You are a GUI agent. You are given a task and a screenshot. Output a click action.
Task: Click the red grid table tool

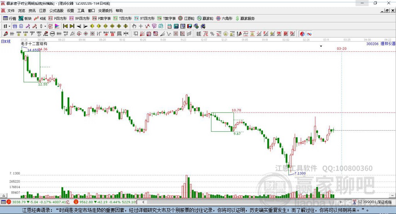pyautogui.click(x=176, y=34)
